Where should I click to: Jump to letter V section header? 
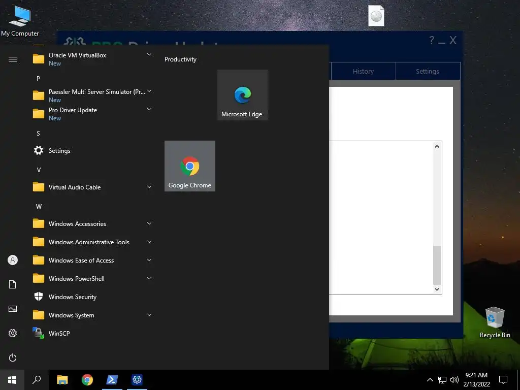click(x=39, y=170)
